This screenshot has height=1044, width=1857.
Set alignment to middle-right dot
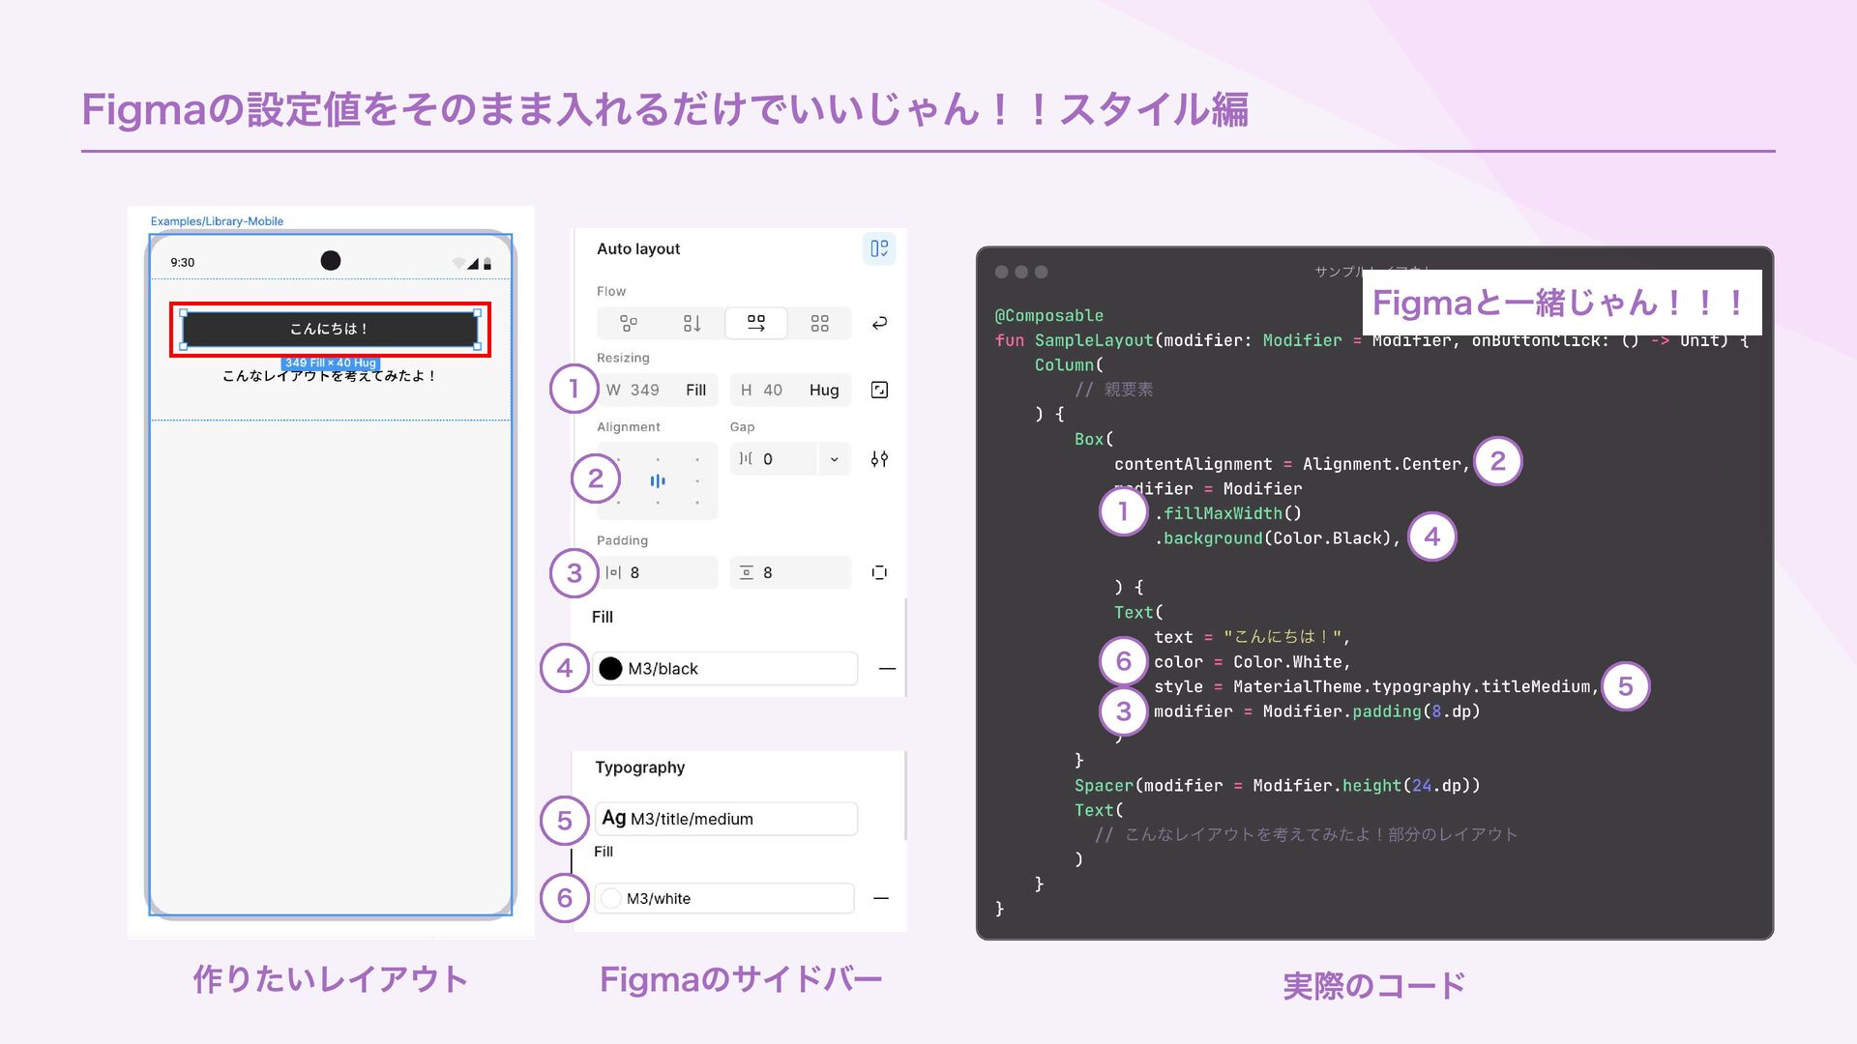point(697,480)
